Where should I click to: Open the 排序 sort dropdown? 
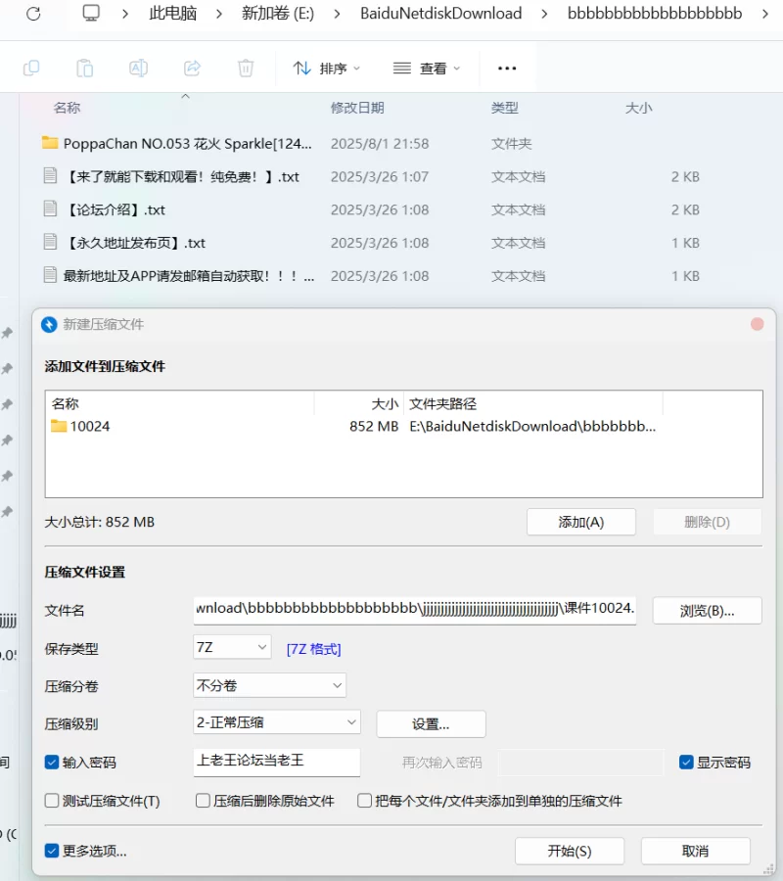pos(326,69)
